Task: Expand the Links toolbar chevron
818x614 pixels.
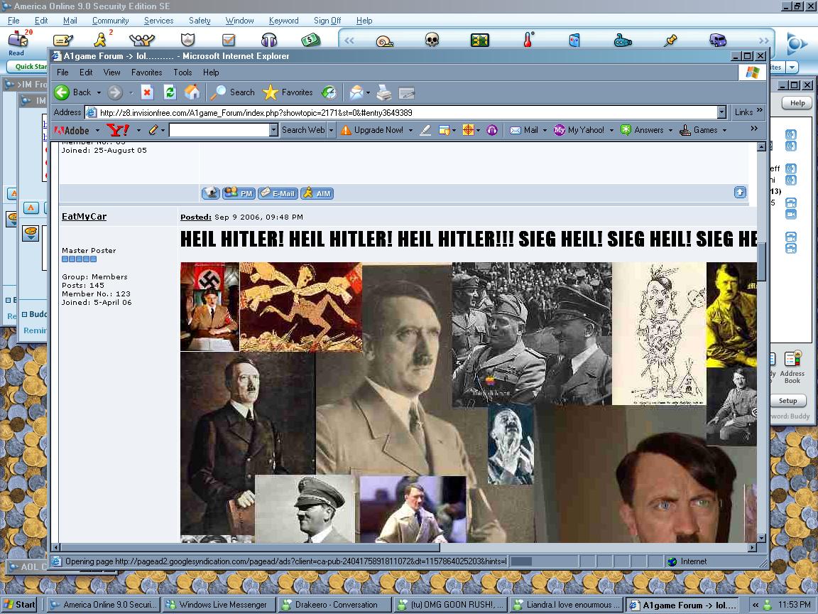Action: pyautogui.click(x=760, y=111)
